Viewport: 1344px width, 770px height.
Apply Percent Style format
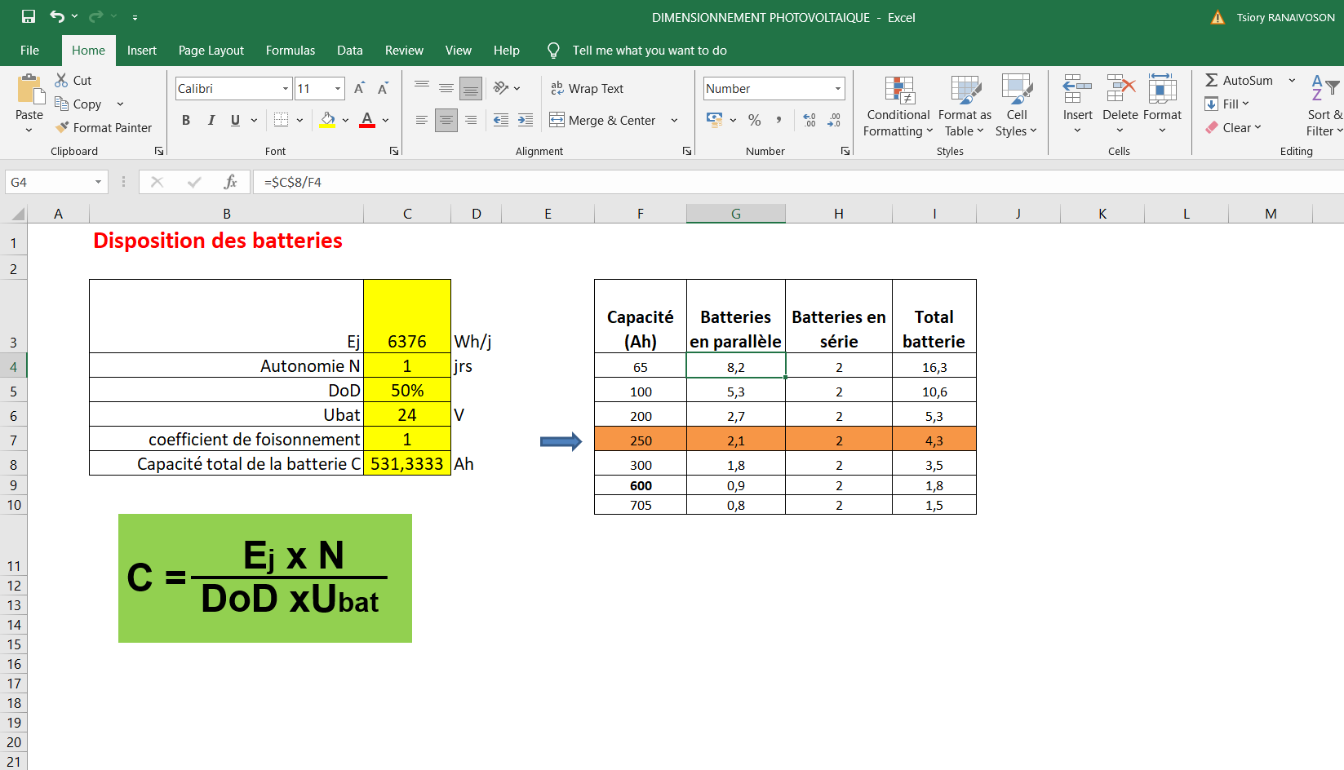tap(755, 120)
